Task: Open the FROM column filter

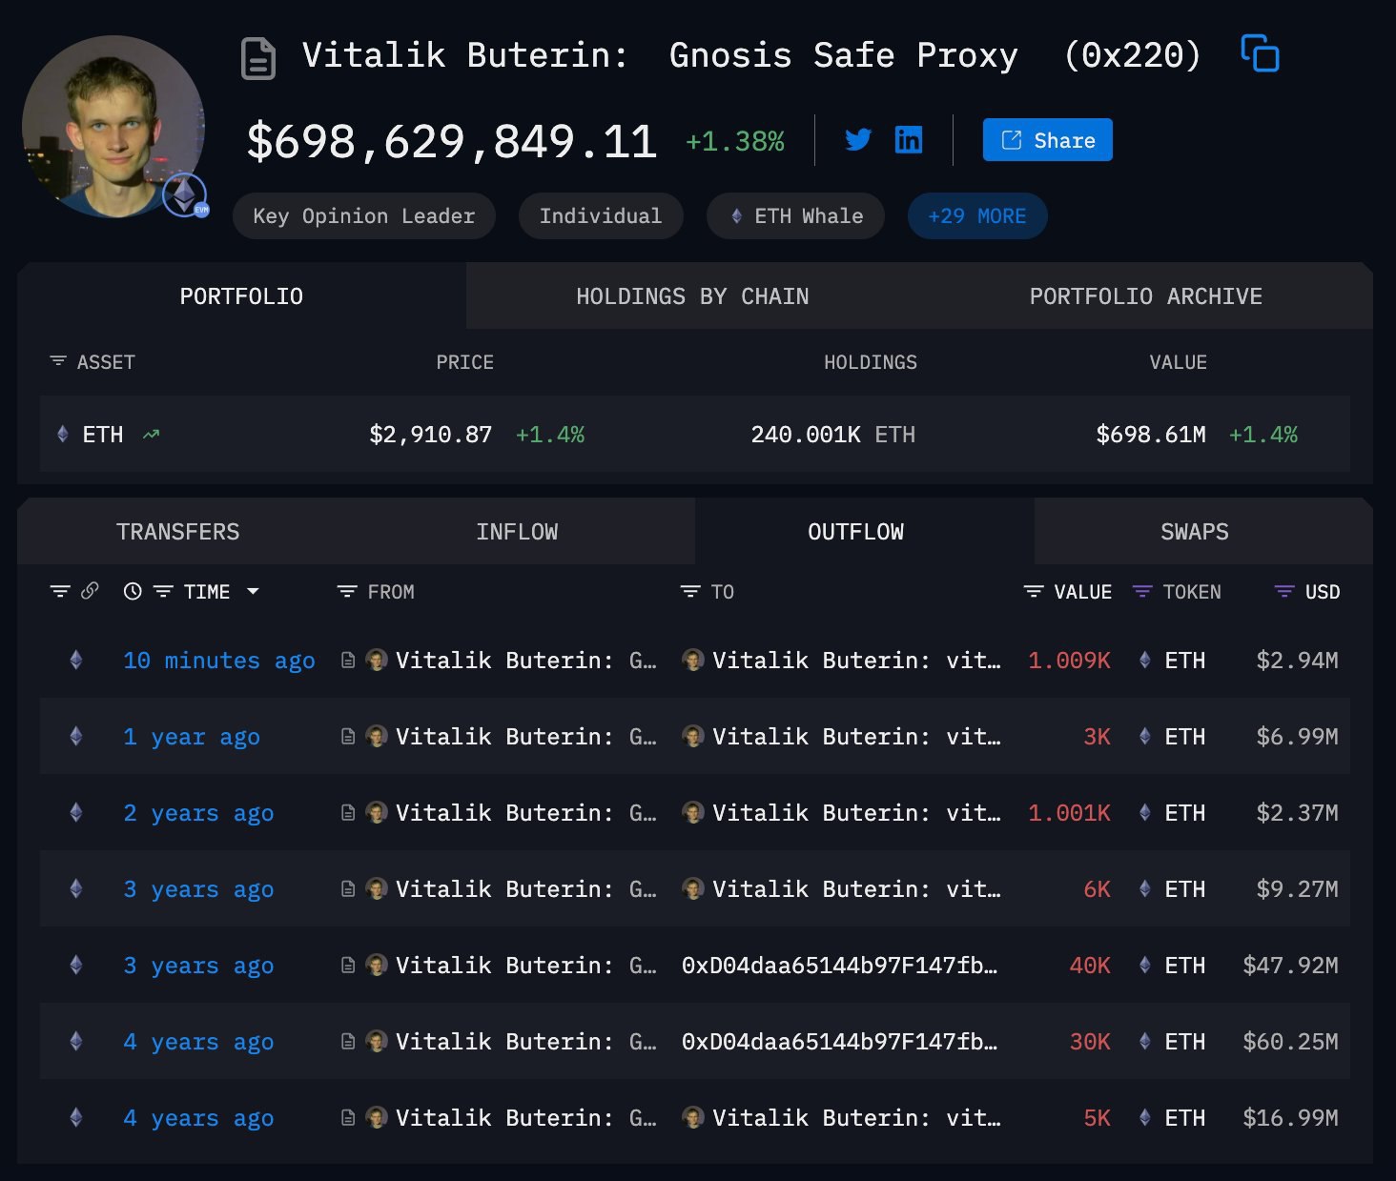Action: pyautogui.click(x=347, y=592)
